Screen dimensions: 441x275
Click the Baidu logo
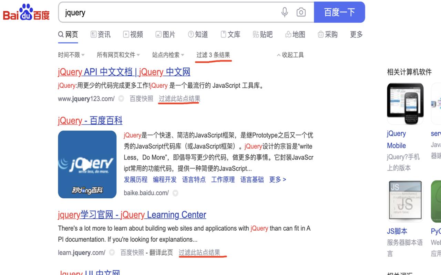click(x=26, y=12)
